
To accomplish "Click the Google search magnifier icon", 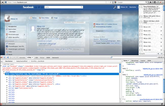I will coord(146,2).
